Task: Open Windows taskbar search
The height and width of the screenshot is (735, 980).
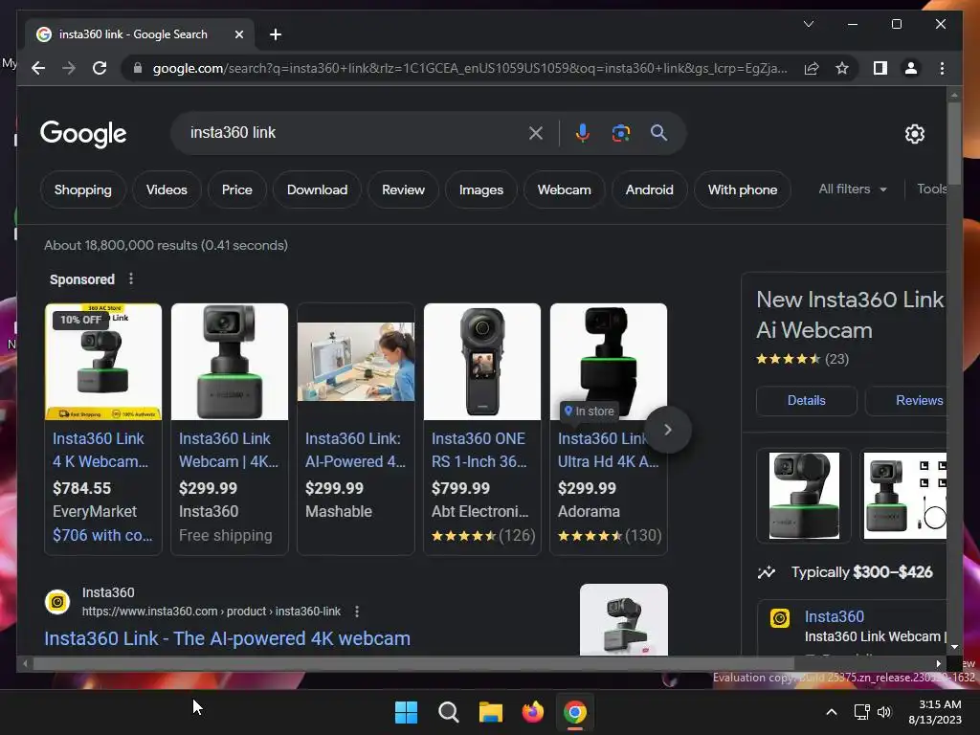Action: pos(448,712)
